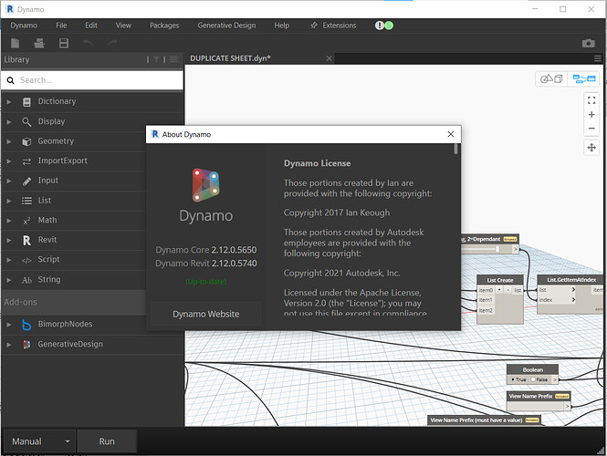
Task: Open the workspace tabs hamburger menu
Action: coord(598,58)
